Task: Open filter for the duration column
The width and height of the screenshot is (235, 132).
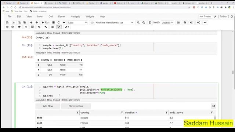Action: coord(166,113)
